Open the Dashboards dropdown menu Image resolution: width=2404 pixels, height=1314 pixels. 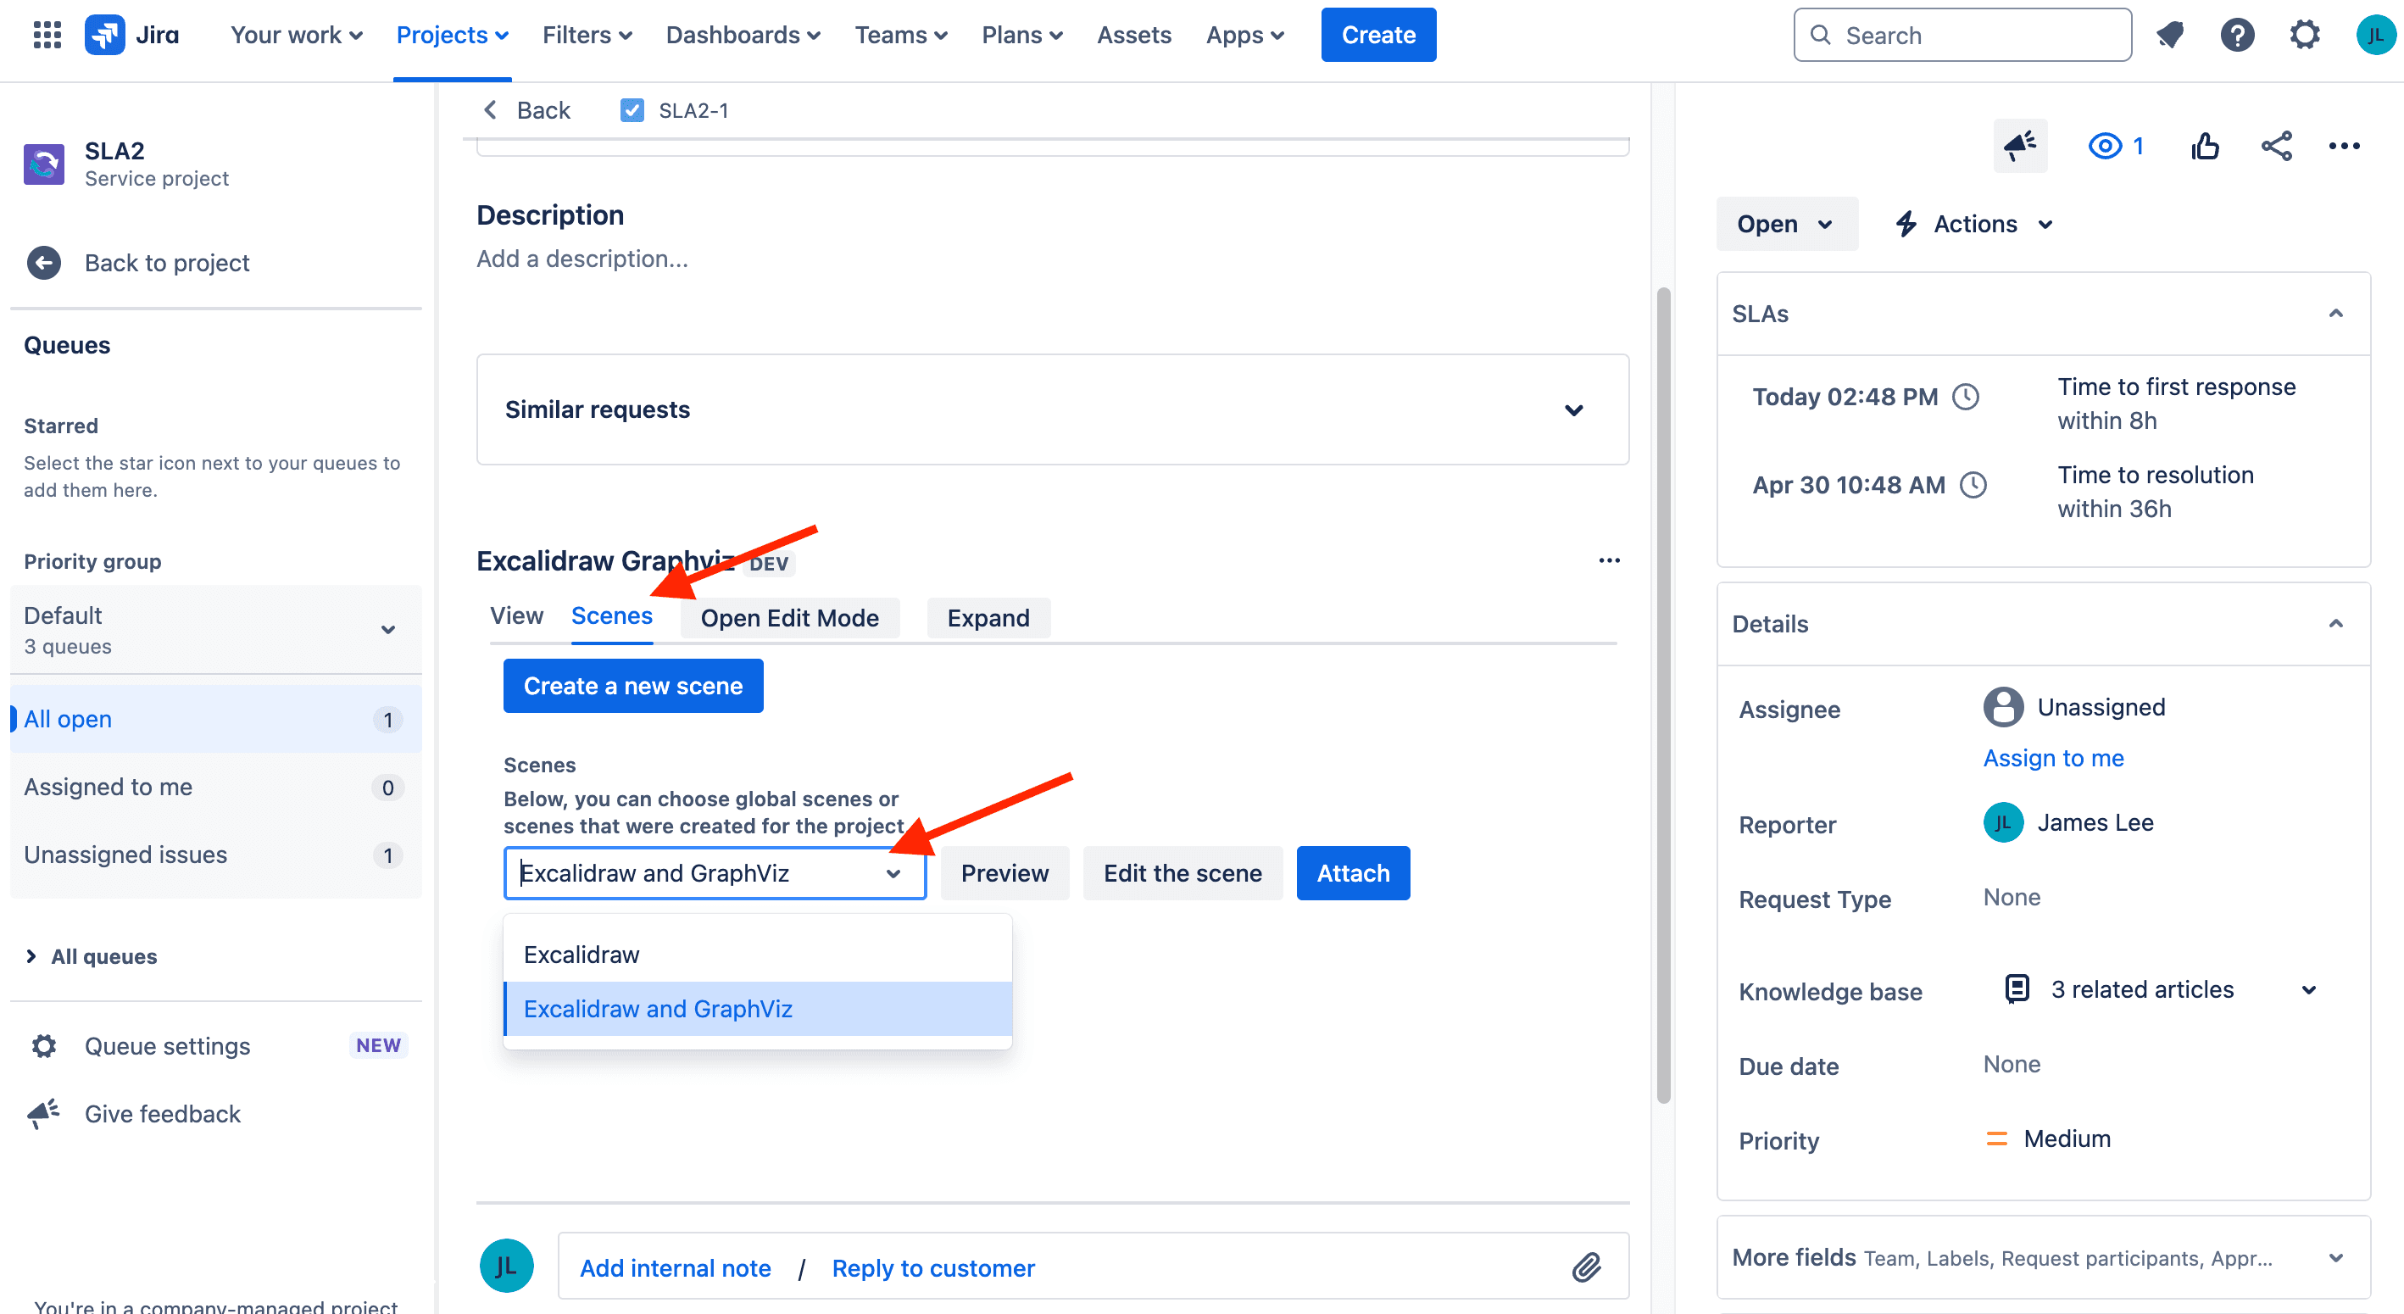(x=743, y=36)
